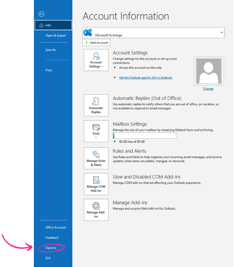Viewport: 234px width, 267px height.
Task: Click the Add Account button
Action: pos(96,42)
